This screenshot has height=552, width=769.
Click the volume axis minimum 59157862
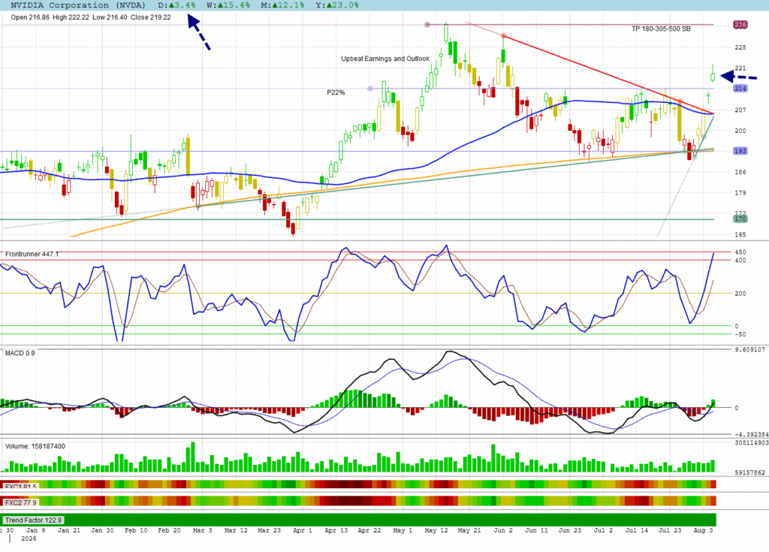[x=750, y=472]
